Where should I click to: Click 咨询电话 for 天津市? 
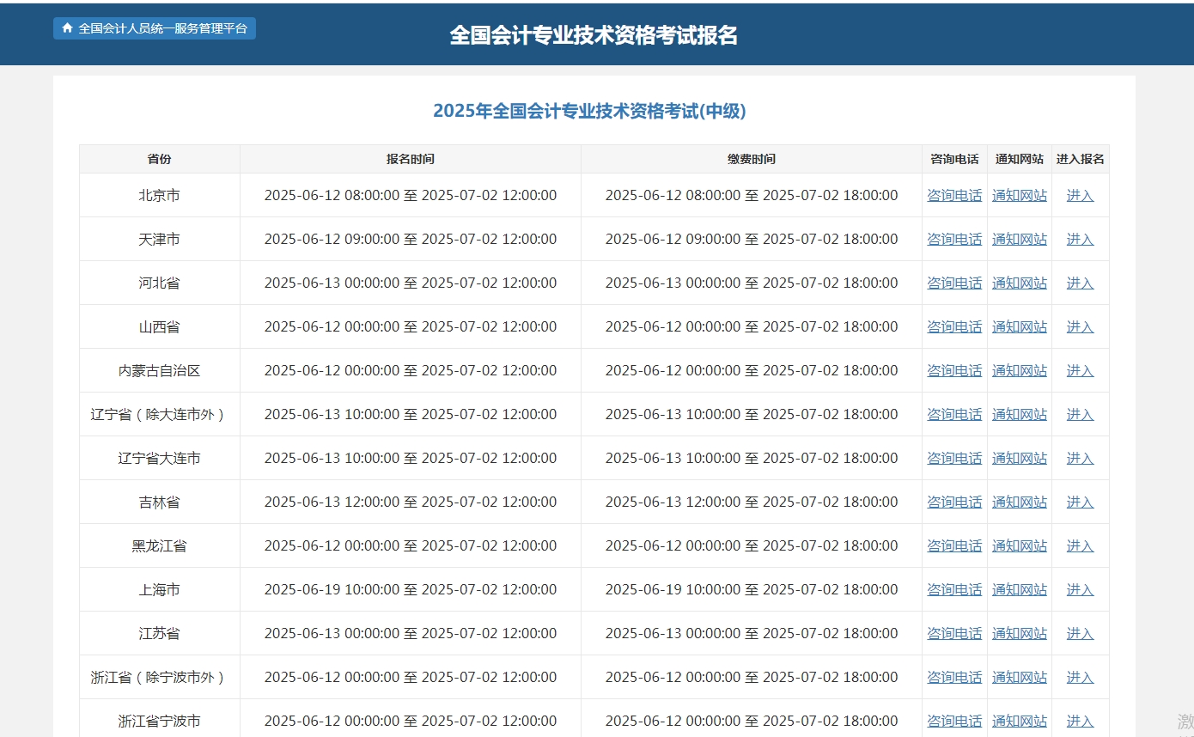(954, 239)
